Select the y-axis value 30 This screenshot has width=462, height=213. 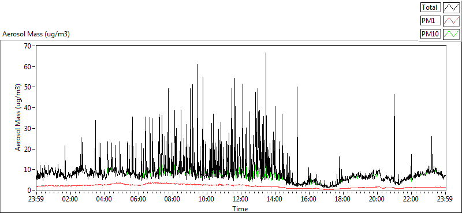click(28, 129)
